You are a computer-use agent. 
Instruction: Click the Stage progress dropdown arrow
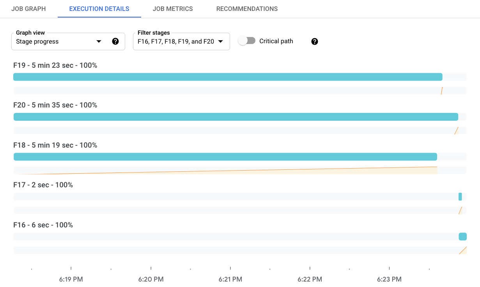(x=99, y=41)
